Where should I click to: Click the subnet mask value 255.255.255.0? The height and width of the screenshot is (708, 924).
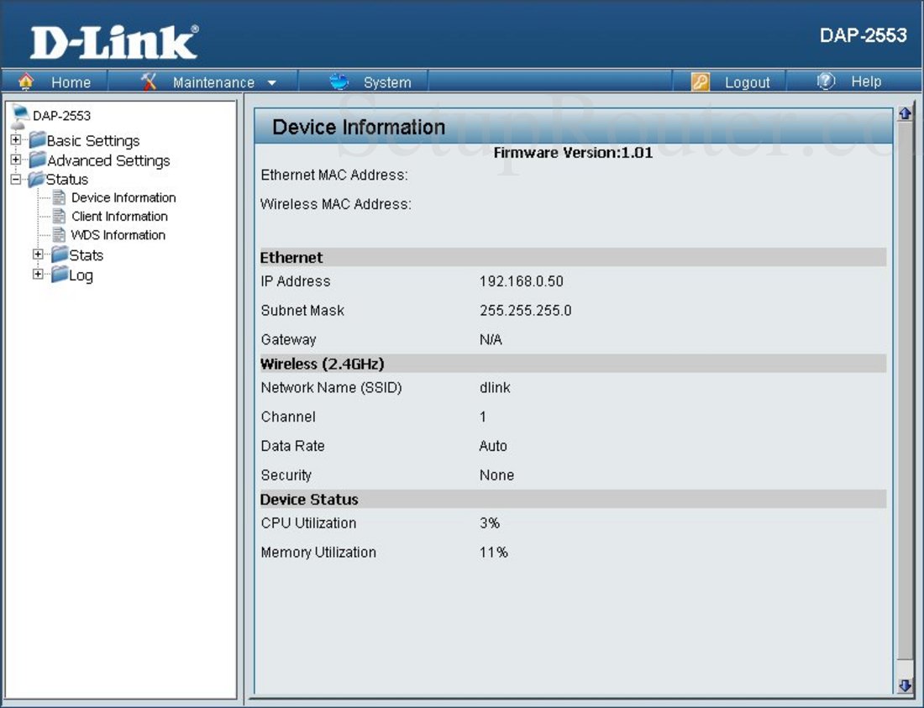pyautogui.click(x=526, y=311)
